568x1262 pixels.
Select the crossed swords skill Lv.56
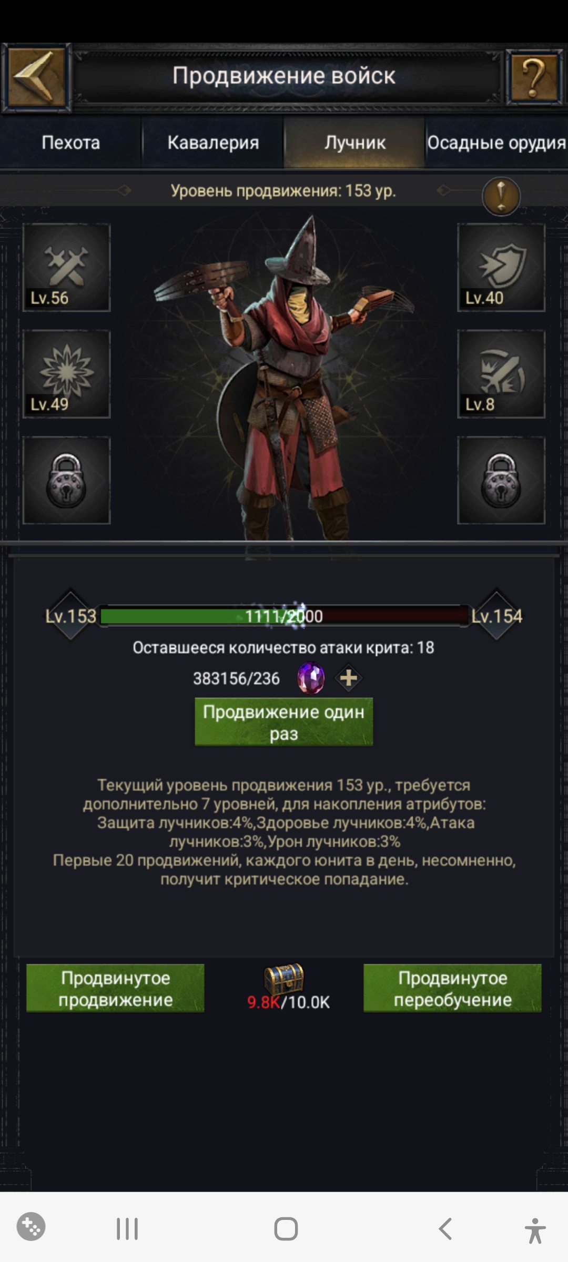pos(66,267)
